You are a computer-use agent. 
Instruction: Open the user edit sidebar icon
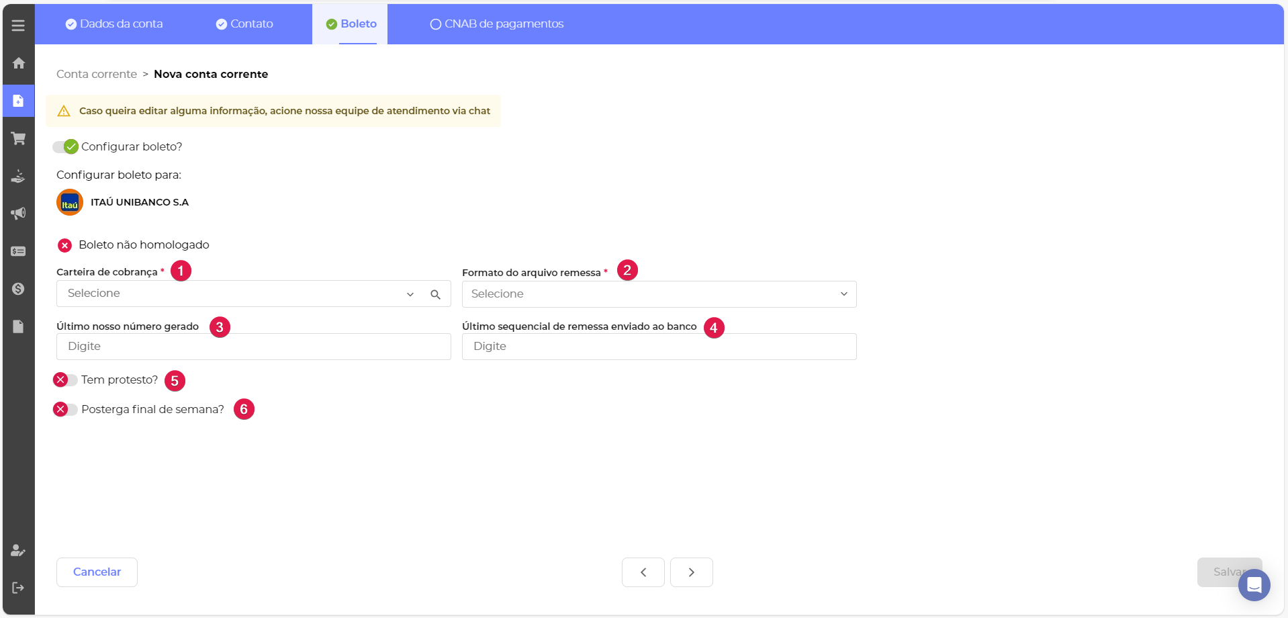pos(18,550)
